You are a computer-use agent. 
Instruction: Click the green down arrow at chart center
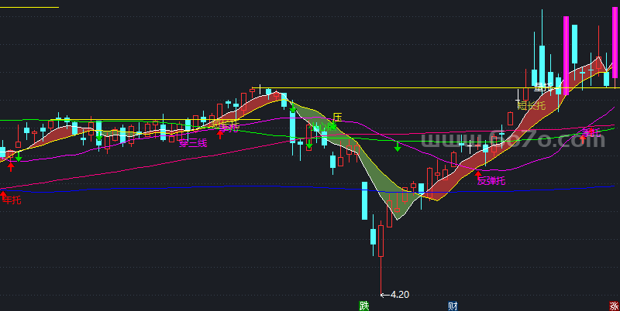point(398,145)
